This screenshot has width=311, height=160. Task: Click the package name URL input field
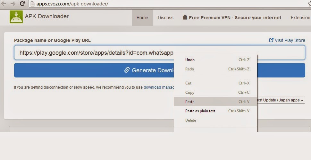(x=159, y=53)
